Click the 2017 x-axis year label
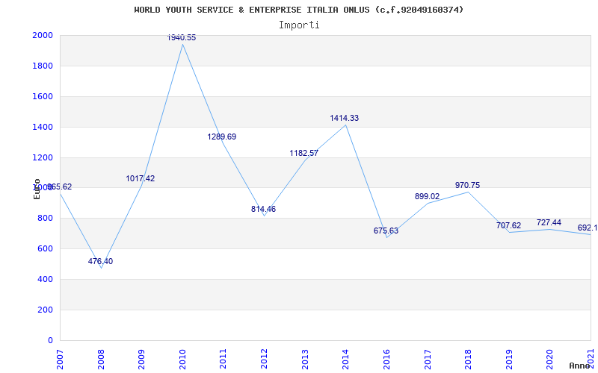Image resolution: width=598 pixels, height=373 pixels. (x=427, y=359)
